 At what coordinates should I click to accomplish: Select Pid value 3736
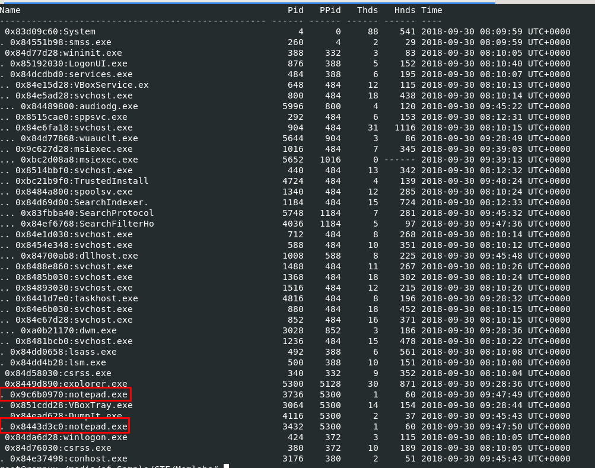(x=293, y=394)
